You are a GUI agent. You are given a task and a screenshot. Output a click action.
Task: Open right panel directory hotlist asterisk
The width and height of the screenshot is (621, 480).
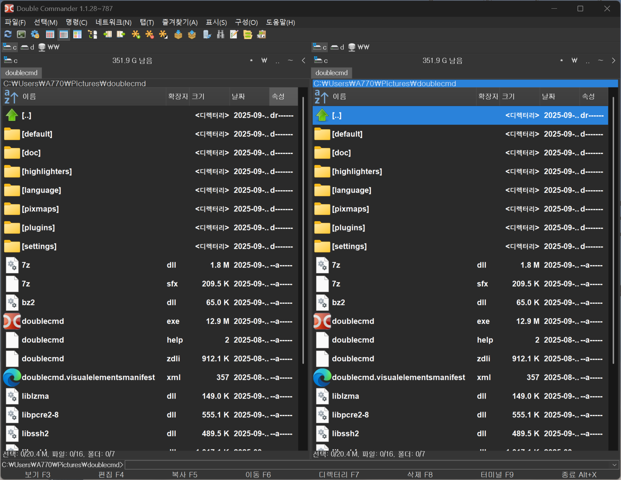pyautogui.click(x=562, y=61)
